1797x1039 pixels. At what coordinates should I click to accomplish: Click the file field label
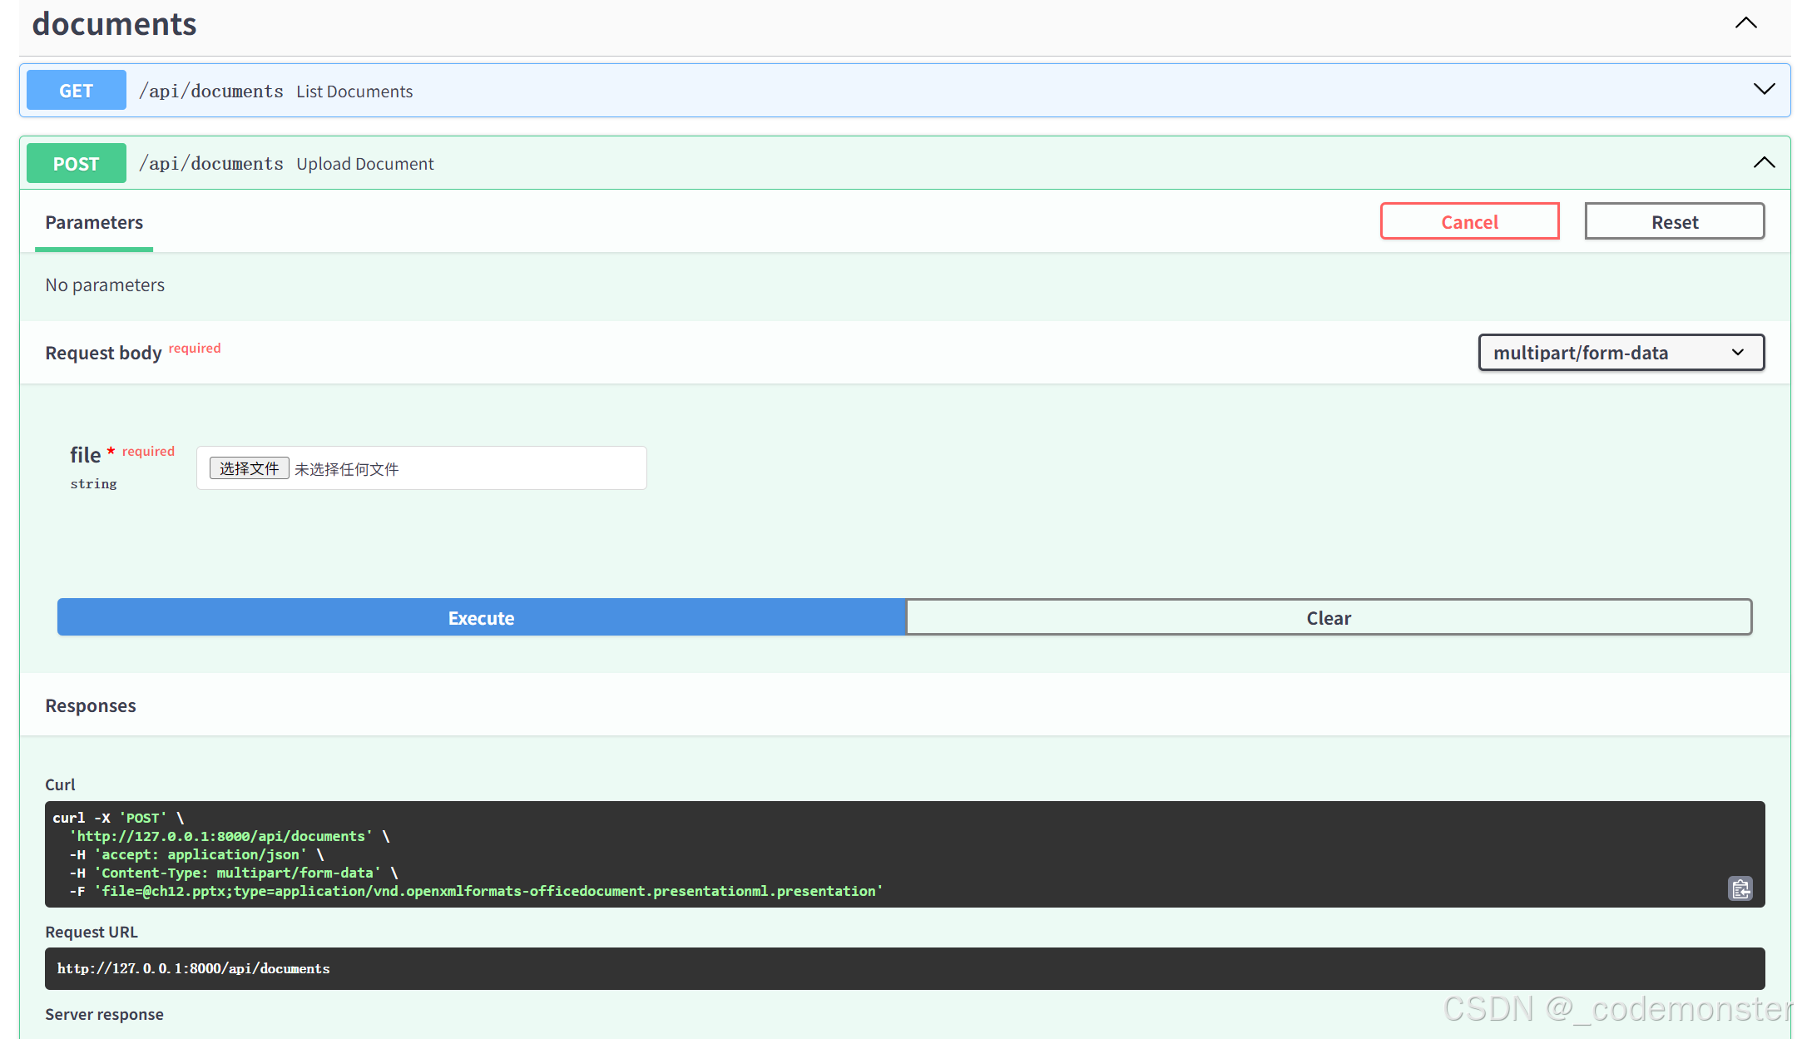(x=85, y=454)
